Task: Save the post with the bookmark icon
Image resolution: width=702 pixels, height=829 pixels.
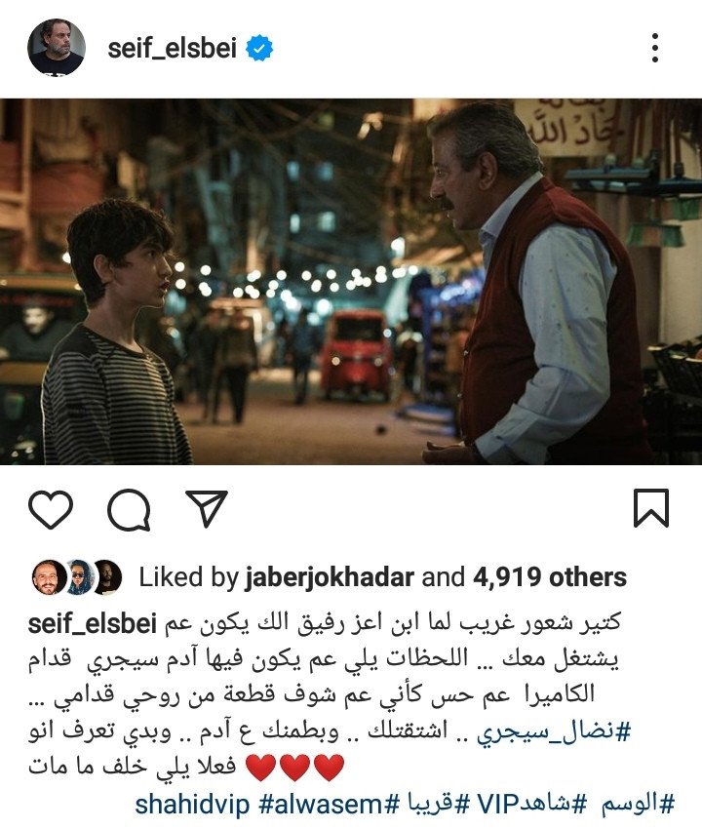Action: coord(651,508)
